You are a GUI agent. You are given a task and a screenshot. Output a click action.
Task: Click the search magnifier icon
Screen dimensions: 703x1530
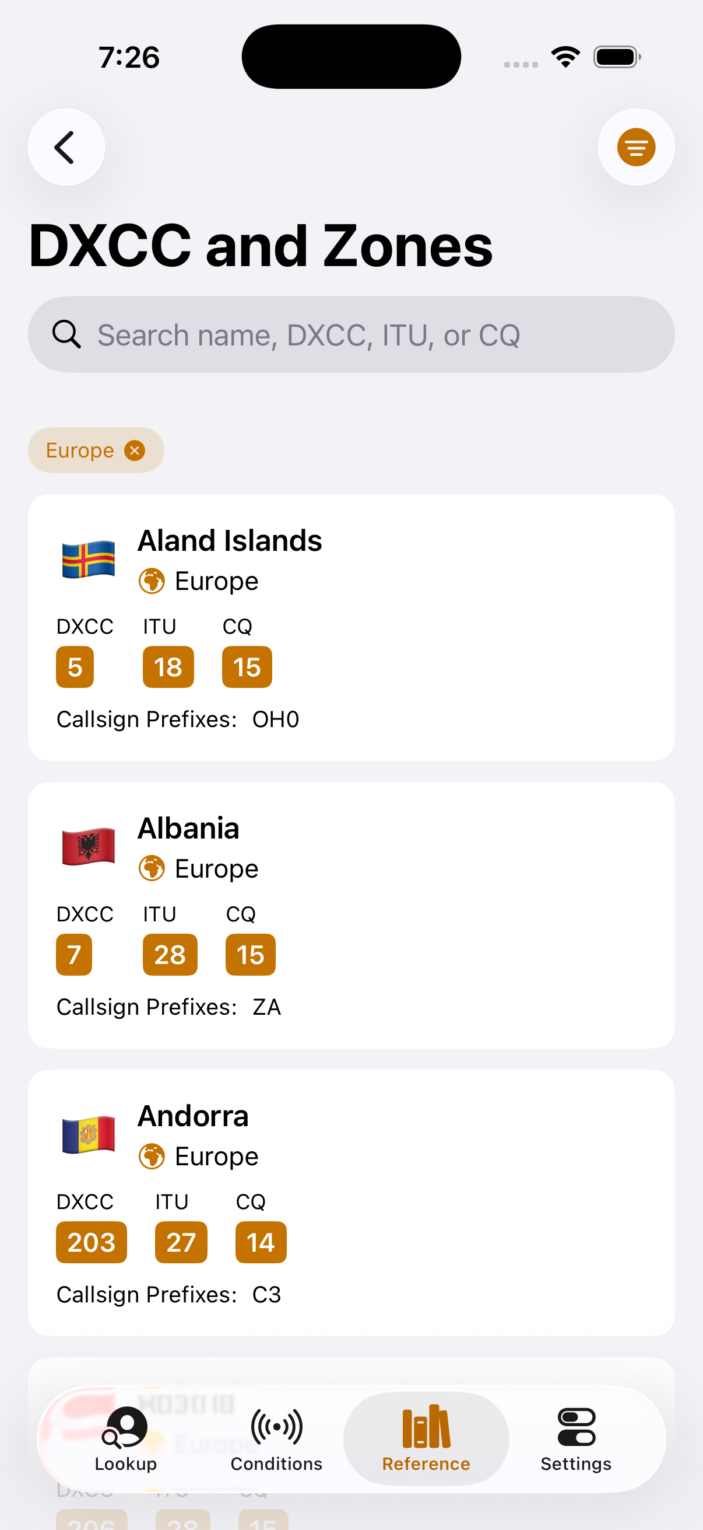click(x=66, y=334)
